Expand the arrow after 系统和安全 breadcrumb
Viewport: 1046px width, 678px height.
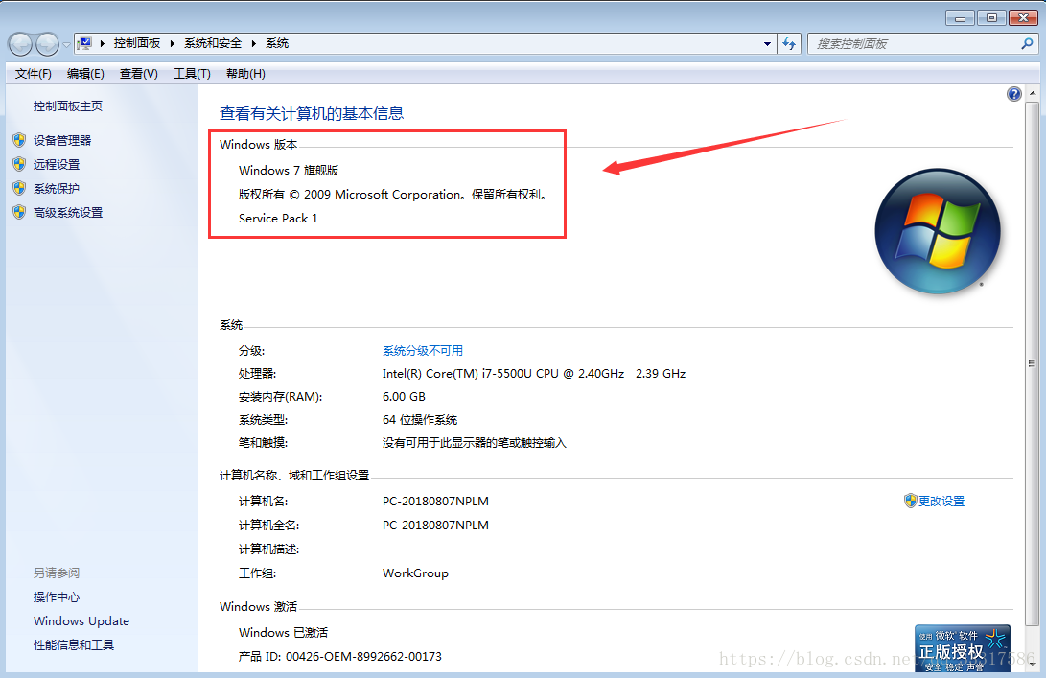tap(253, 43)
